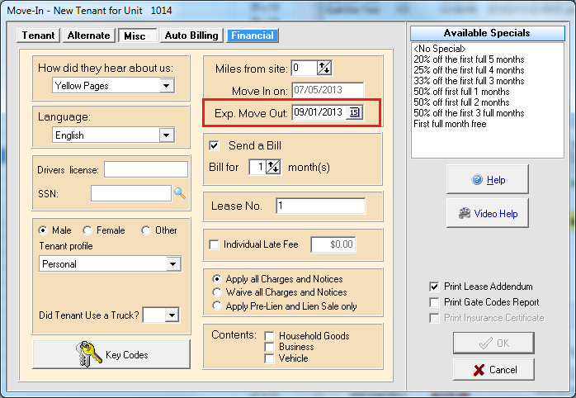The image size is (576, 398).
Task: Switch to the Tenant tab
Action: tap(38, 36)
